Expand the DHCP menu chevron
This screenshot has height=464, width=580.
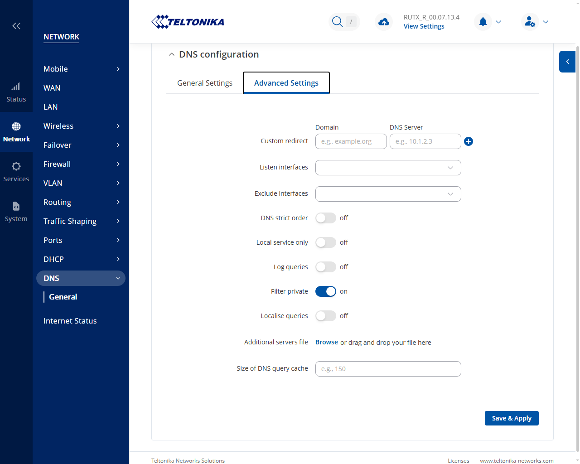tap(118, 259)
